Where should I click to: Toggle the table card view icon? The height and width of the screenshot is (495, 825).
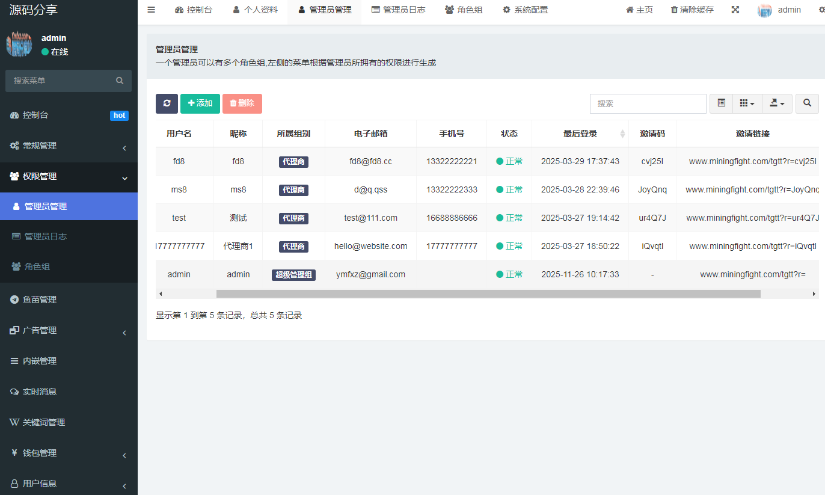click(721, 103)
